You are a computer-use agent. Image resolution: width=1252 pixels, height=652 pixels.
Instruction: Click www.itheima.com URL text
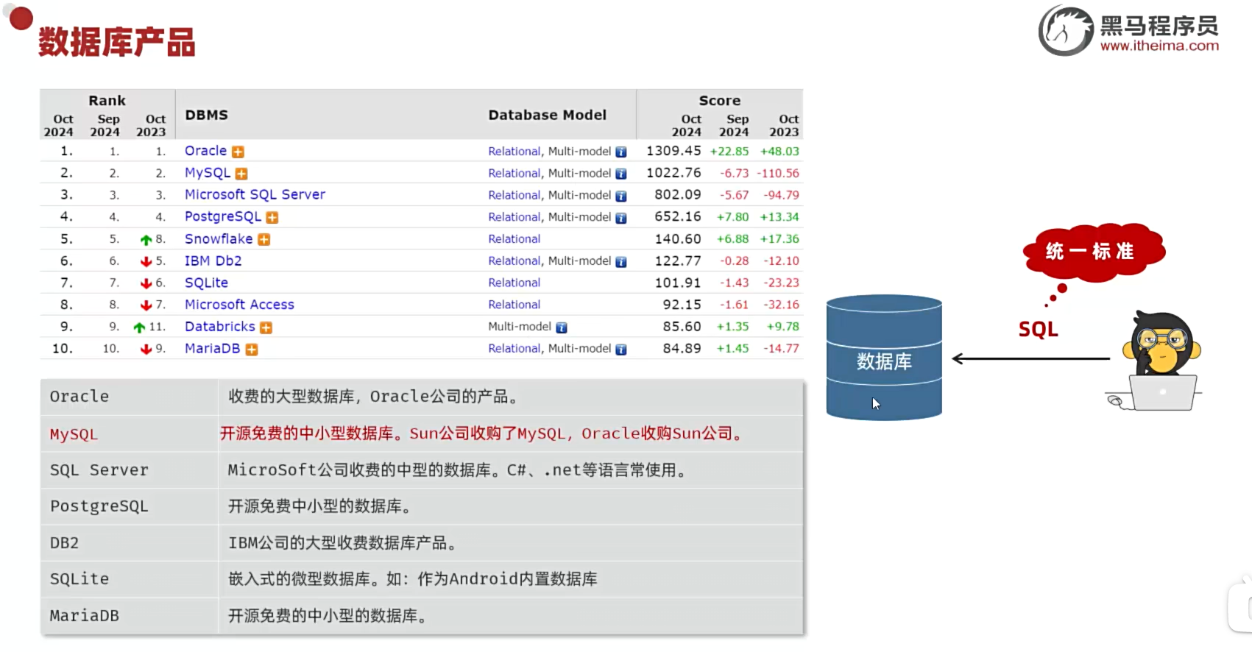1159,46
